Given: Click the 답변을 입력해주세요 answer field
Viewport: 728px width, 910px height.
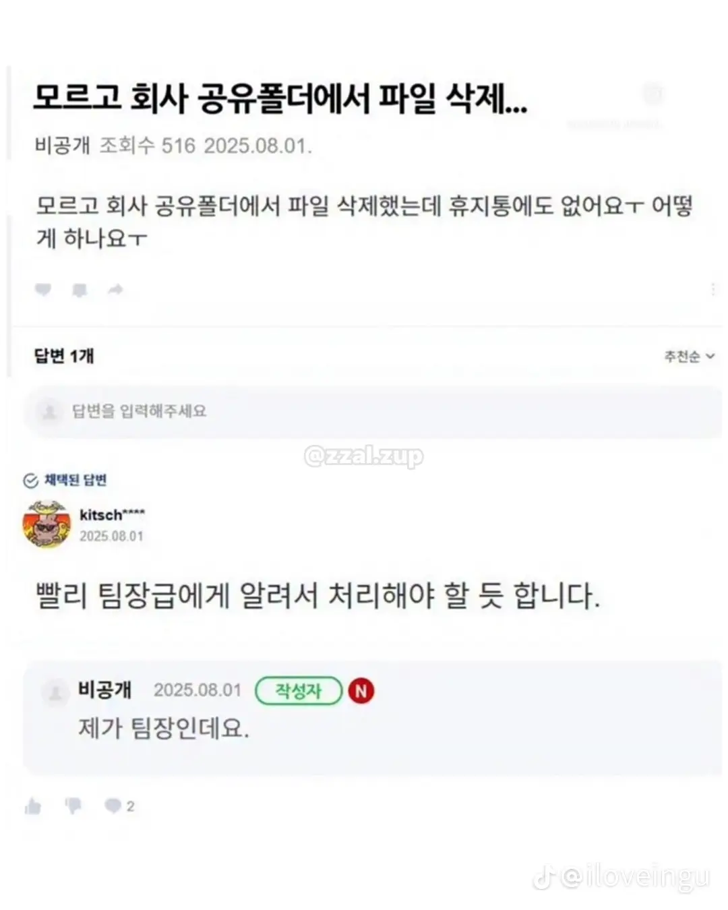Looking at the screenshot, I should (373, 412).
